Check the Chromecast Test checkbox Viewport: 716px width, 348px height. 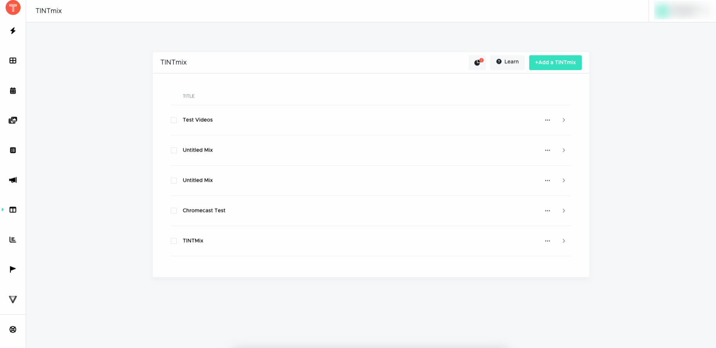click(174, 210)
